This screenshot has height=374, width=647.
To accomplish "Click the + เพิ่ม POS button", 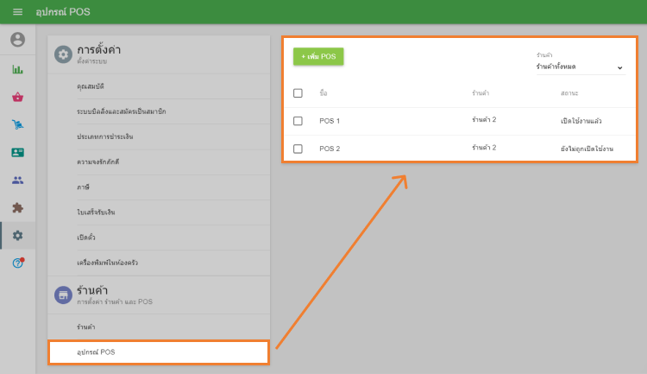I will pyautogui.click(x=318, y=57).
